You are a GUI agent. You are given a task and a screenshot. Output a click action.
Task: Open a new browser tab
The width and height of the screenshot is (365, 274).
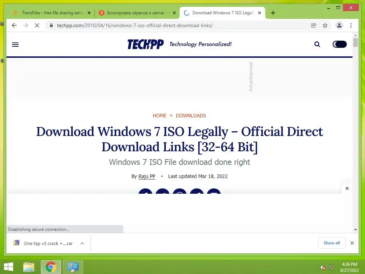pos(273,13)
